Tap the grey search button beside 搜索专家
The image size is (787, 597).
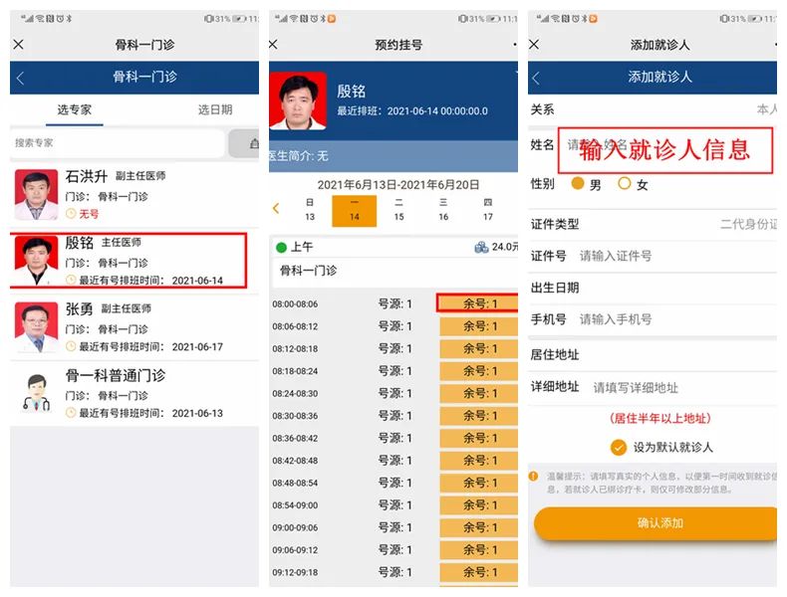[x=244, y=143]
